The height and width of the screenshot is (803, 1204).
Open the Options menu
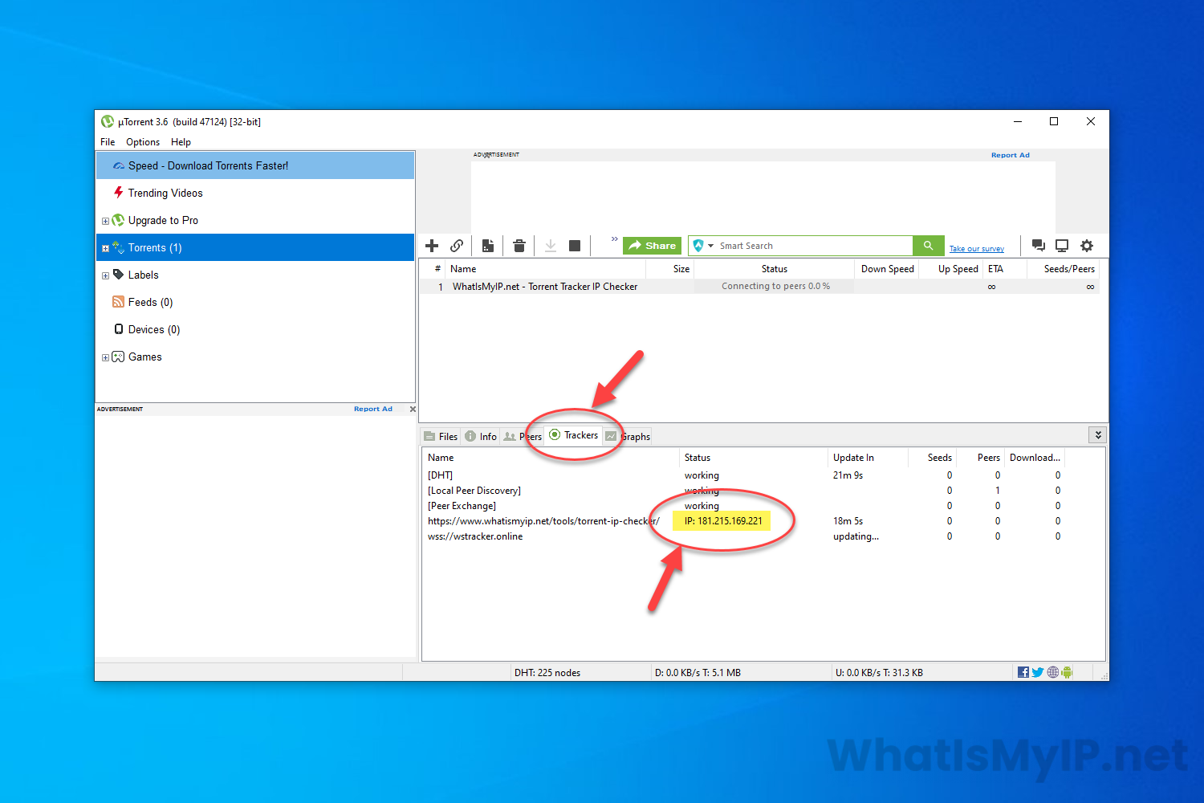(143, 142)
